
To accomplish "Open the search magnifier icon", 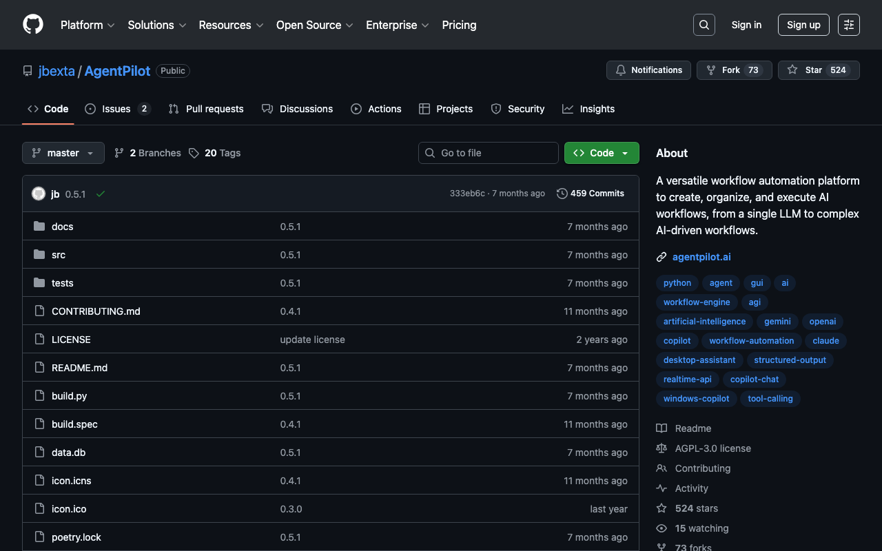I will (x=704, y=25).
